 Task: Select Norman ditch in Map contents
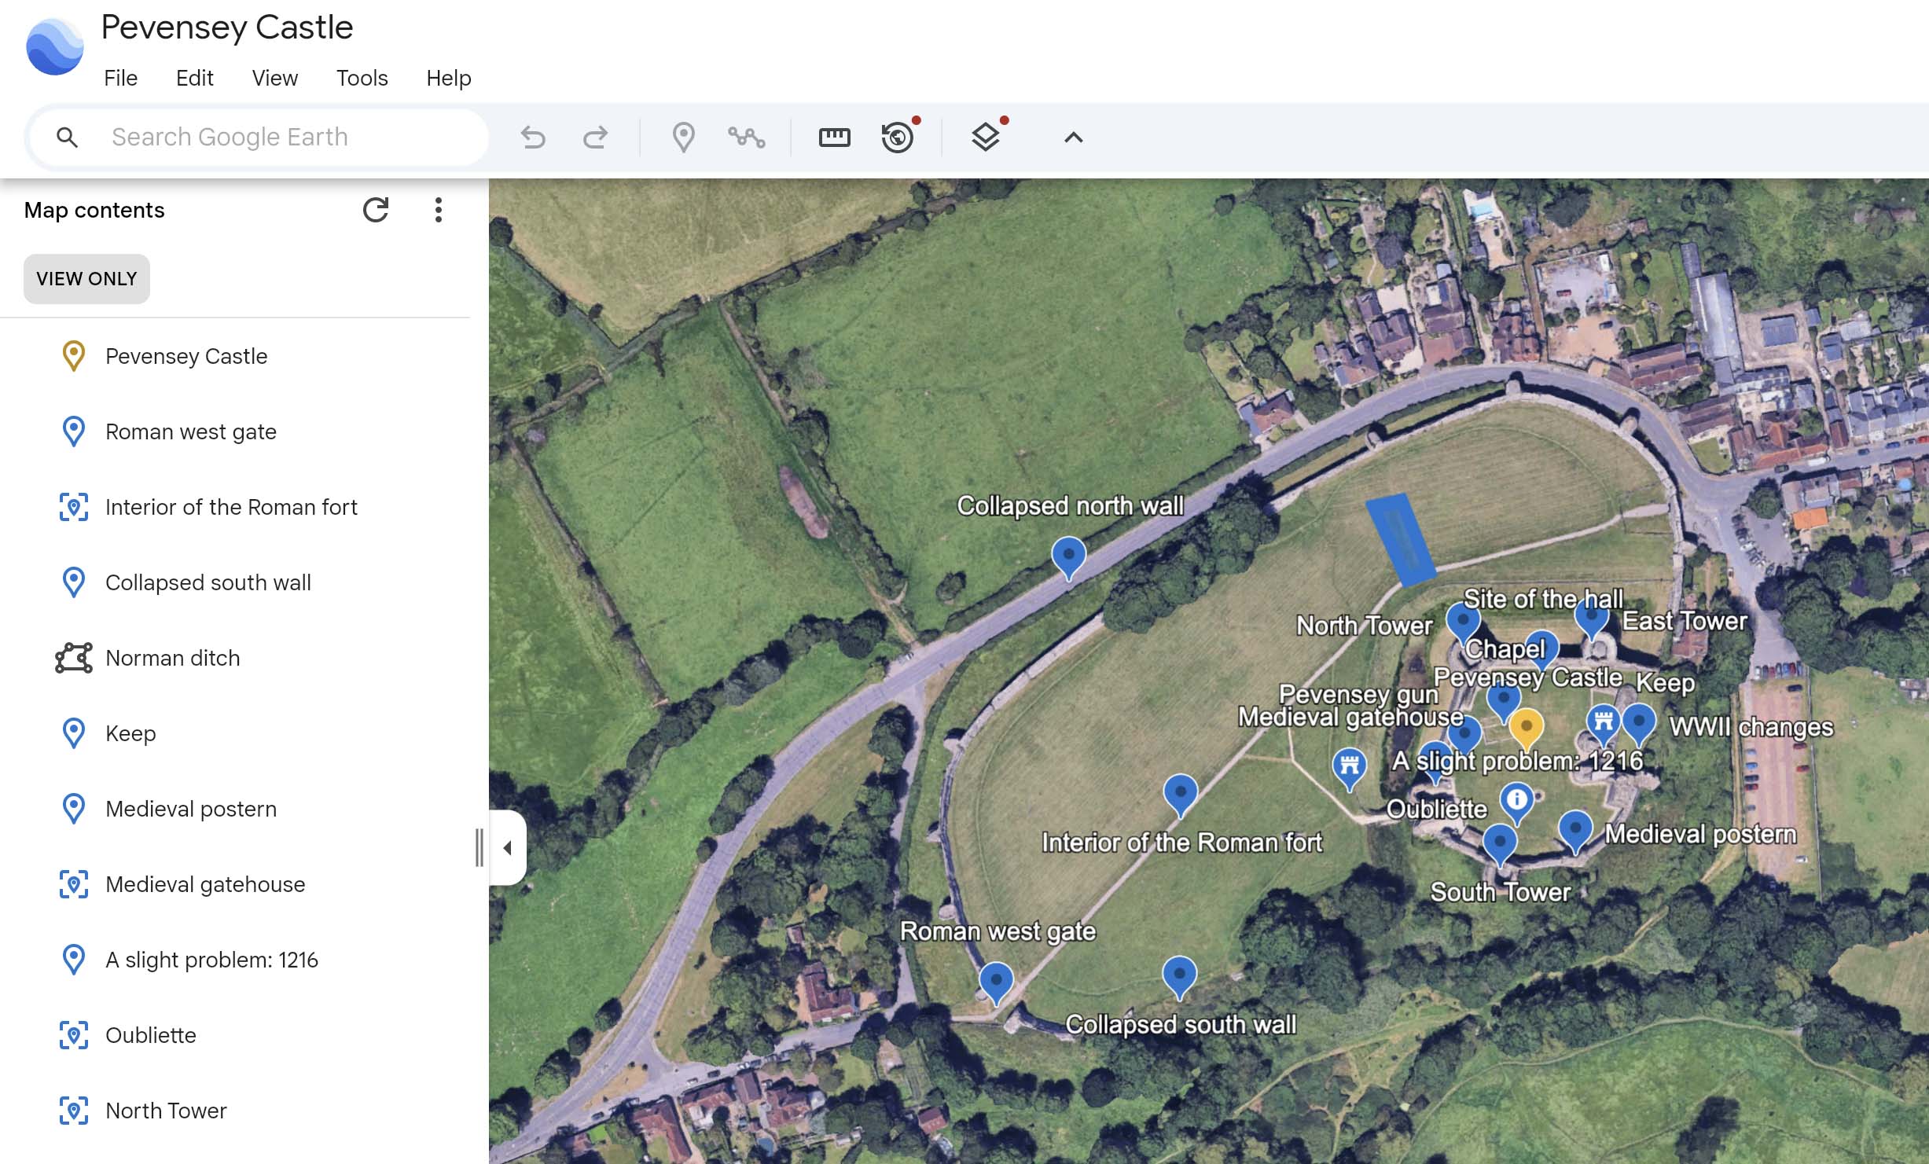[x=172, y=658]
